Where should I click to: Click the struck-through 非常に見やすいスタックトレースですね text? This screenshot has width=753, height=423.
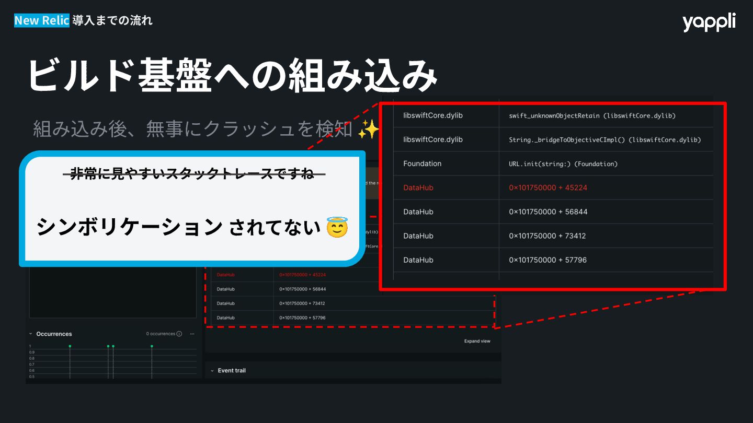click(192, 174)
